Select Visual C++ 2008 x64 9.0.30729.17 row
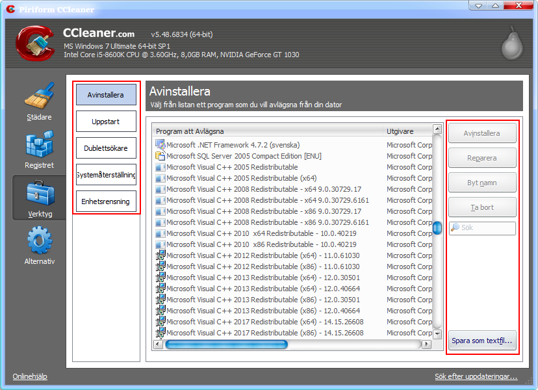 click(x=294, y=189)
